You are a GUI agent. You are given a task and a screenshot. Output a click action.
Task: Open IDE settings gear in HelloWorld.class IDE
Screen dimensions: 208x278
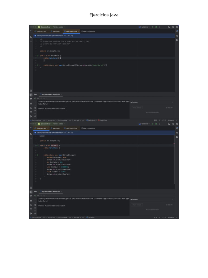pyautogui.click(x=177, y=27)
